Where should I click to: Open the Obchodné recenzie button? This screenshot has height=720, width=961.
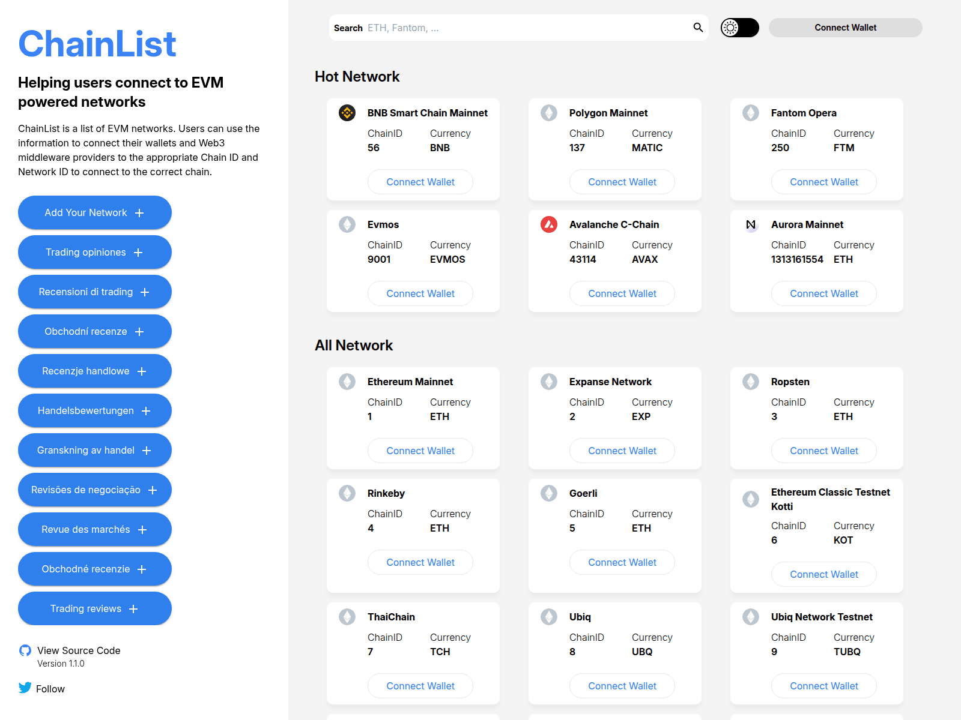click(x=95, y=569)
